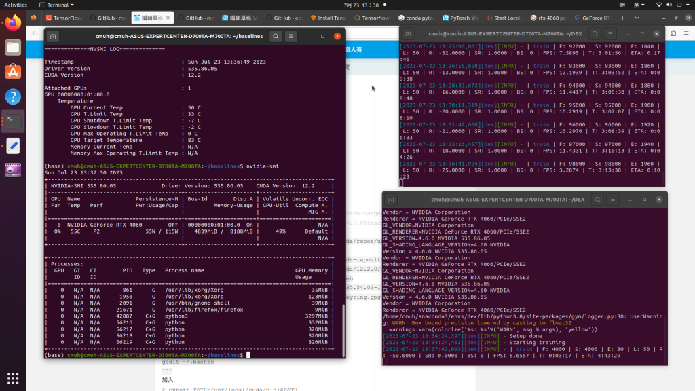
Task: Click new tab icon in baselines terminal
Action: pos(53,37)
